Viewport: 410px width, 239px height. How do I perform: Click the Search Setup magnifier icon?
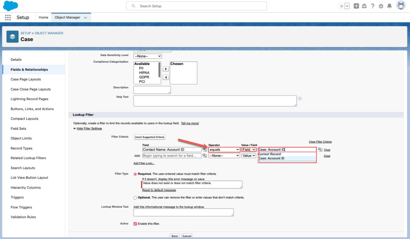pyautogui.click(x=133, y=6)
